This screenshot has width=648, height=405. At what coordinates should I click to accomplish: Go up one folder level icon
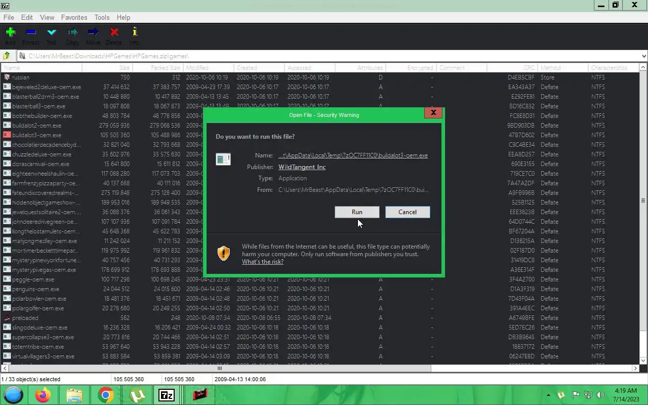click(x=7, y=56)
